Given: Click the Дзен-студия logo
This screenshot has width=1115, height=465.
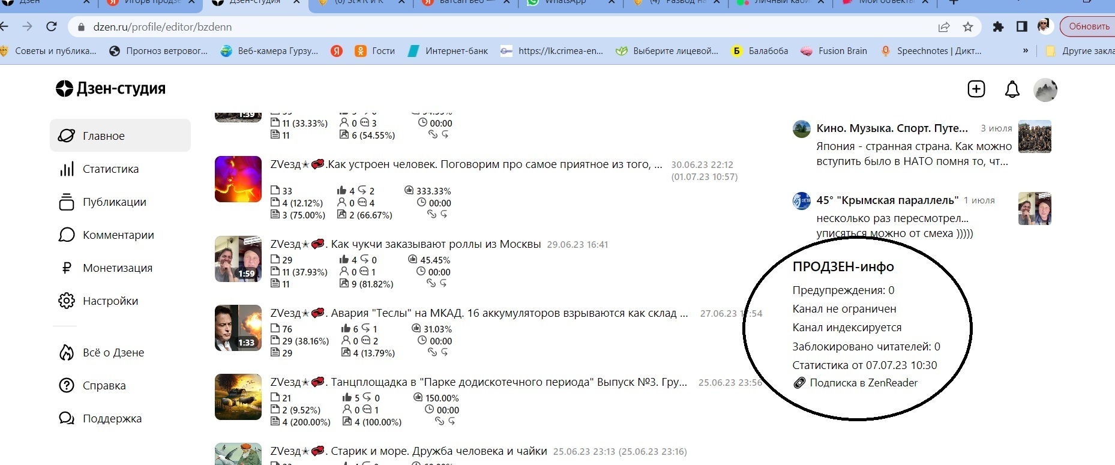Looking at the screenshot, I should (x=110, y=88).
